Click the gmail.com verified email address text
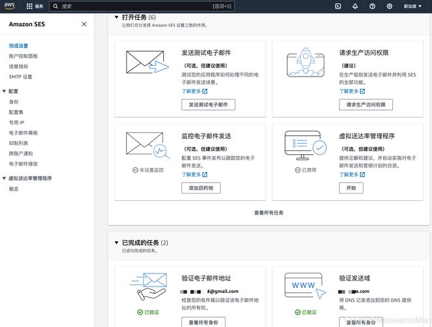The image size is (432, 327). (209, 292)
